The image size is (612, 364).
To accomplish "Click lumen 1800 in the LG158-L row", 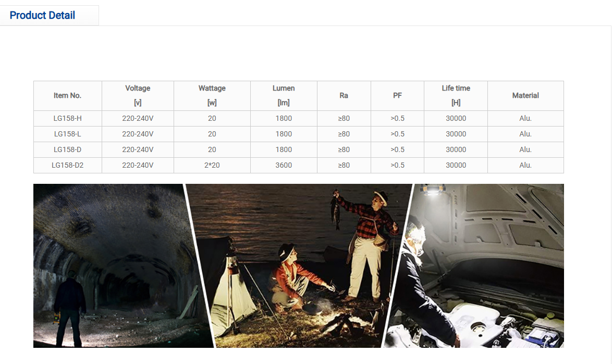I will click(284, 134).
